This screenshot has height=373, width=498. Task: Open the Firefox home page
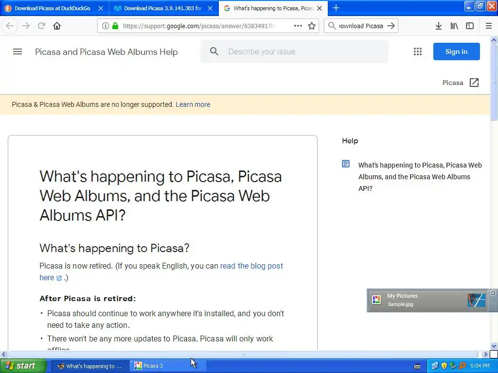click(57, 26)
